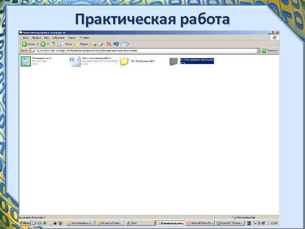The width and height of the screenshot is (305, 229).
Task: Click the taskbar clock
Action: coord(274,223)
